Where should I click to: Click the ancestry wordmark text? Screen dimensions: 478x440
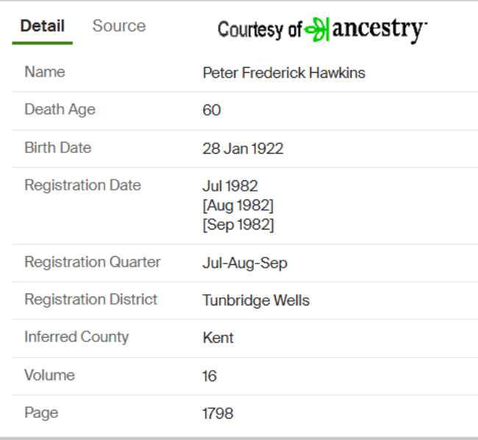tap(379, 30)
